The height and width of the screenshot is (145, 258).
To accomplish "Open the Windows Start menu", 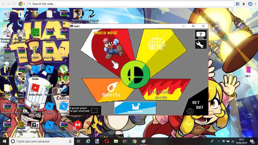I will coord(4,141).
